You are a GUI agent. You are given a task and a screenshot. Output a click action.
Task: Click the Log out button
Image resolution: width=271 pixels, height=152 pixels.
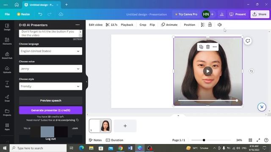(51, 139)
